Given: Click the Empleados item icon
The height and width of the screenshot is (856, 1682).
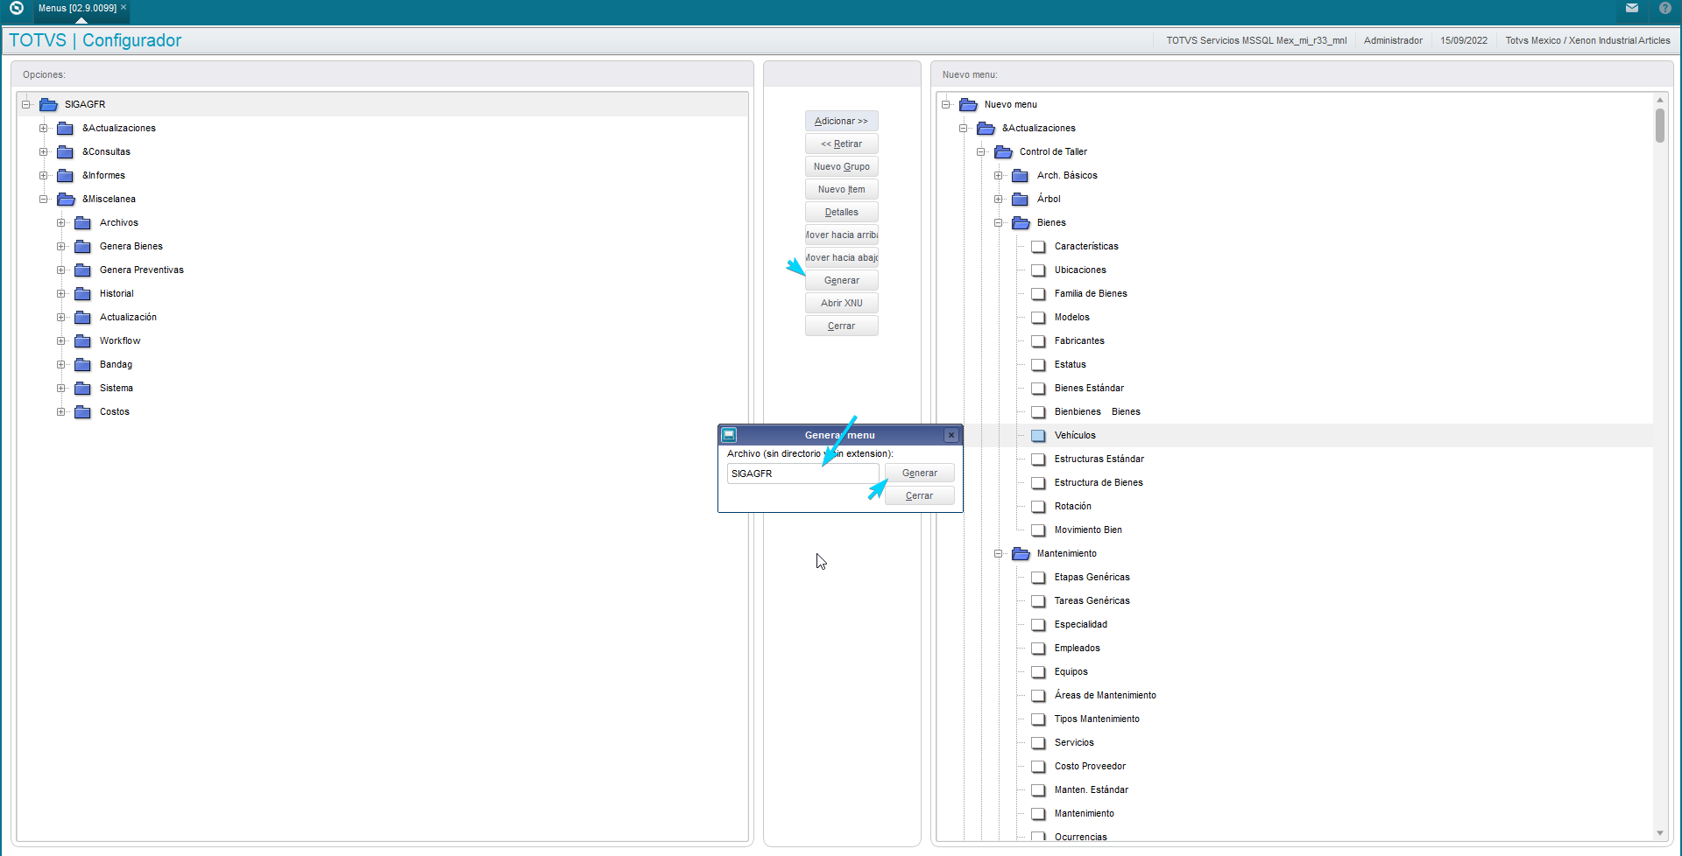Looking at the screenshot, I should [x=1038, y=648].
